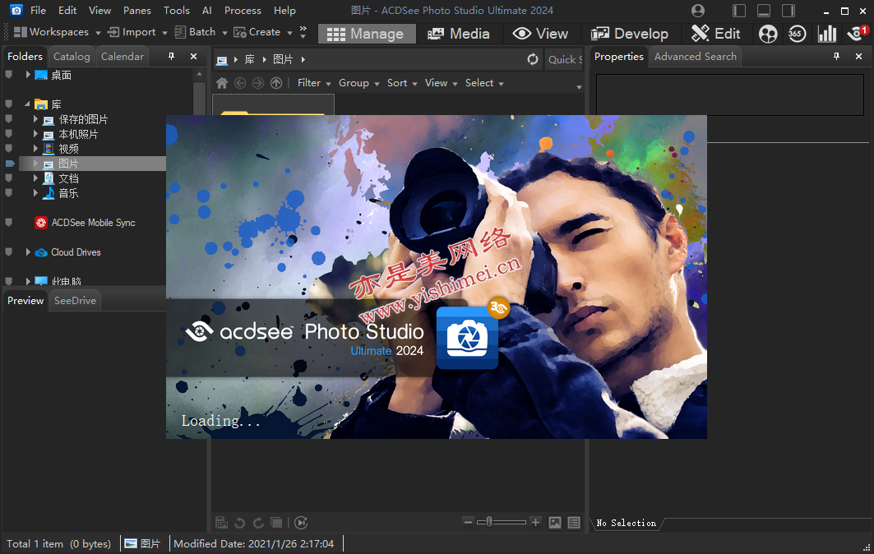Go up one folder level
Viewport: 874px width, 554px height.
(x=276, y=83)
